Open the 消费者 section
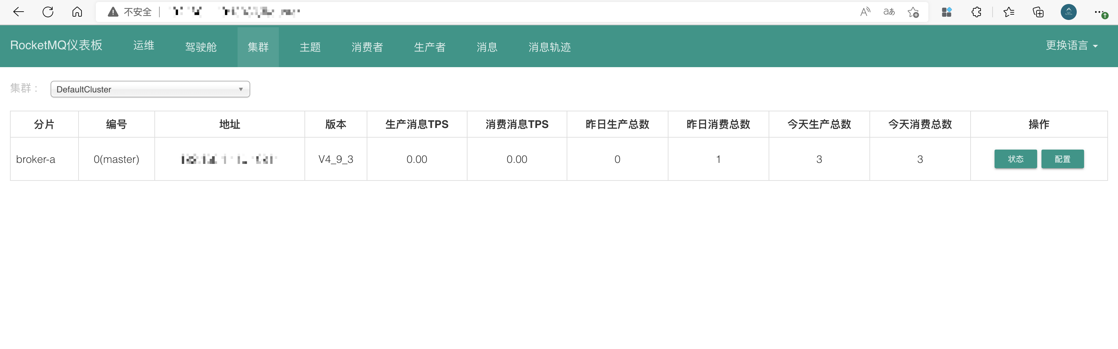The height and width of the screenshot is (349, 1118). 367,47
